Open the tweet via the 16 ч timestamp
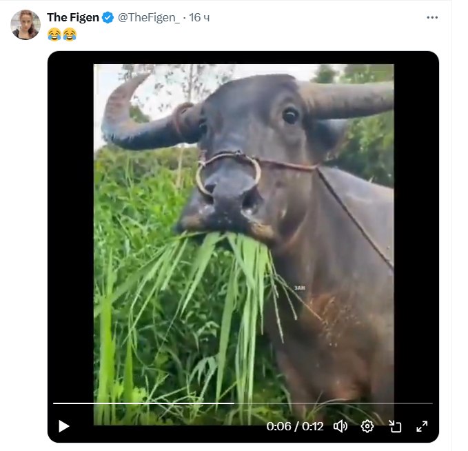468x451 pixels. (x=199, y=18)
